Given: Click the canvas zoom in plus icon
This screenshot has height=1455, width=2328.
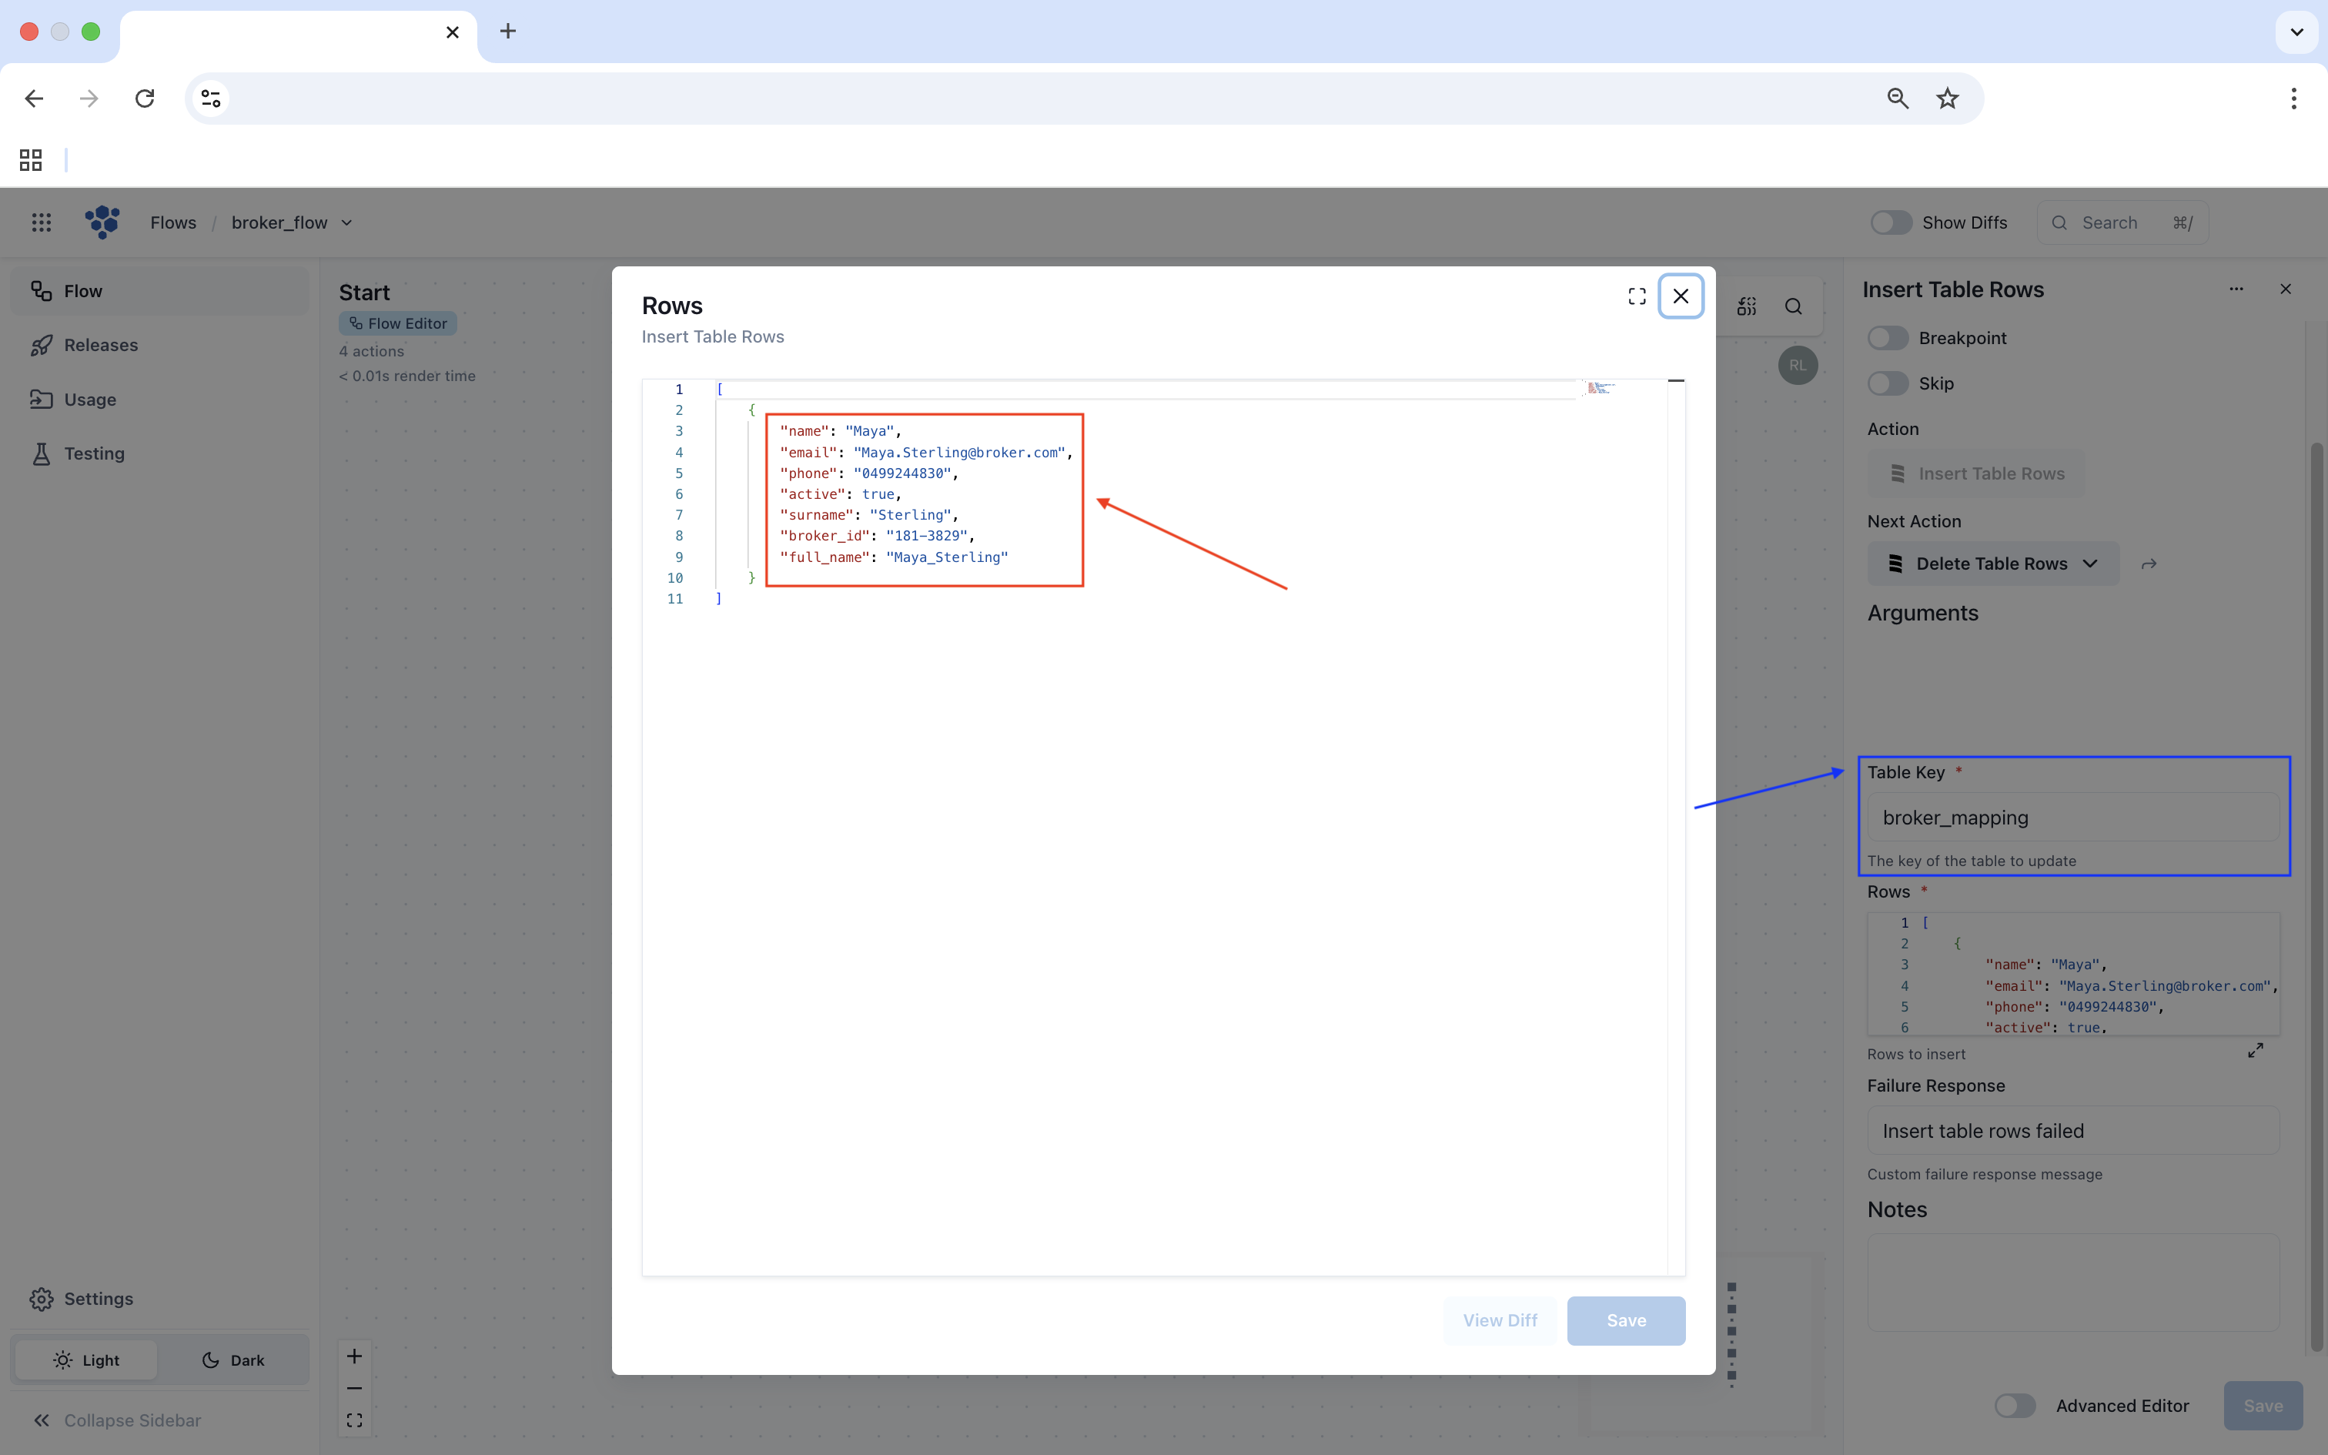Looking at the screenshot, I should click(354, 1356).
